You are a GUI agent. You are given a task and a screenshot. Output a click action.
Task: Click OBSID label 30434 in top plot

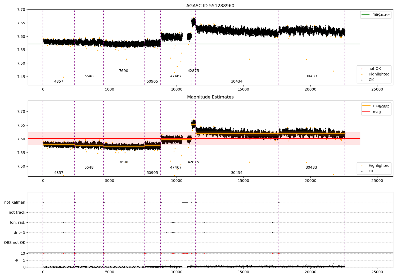[x=237, y=82]
